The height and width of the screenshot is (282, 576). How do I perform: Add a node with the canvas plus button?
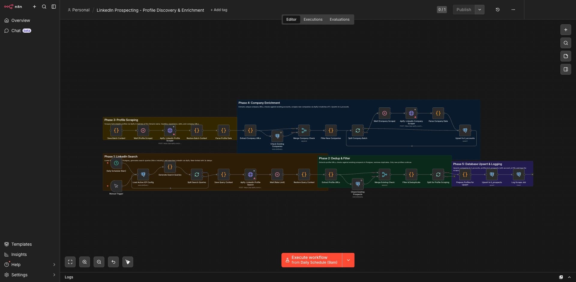(565, 30)
